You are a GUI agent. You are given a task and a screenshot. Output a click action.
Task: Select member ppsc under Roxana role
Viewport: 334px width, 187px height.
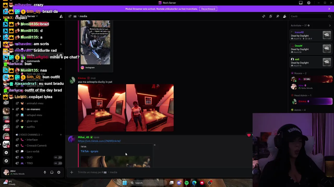(x=311, y=86)
